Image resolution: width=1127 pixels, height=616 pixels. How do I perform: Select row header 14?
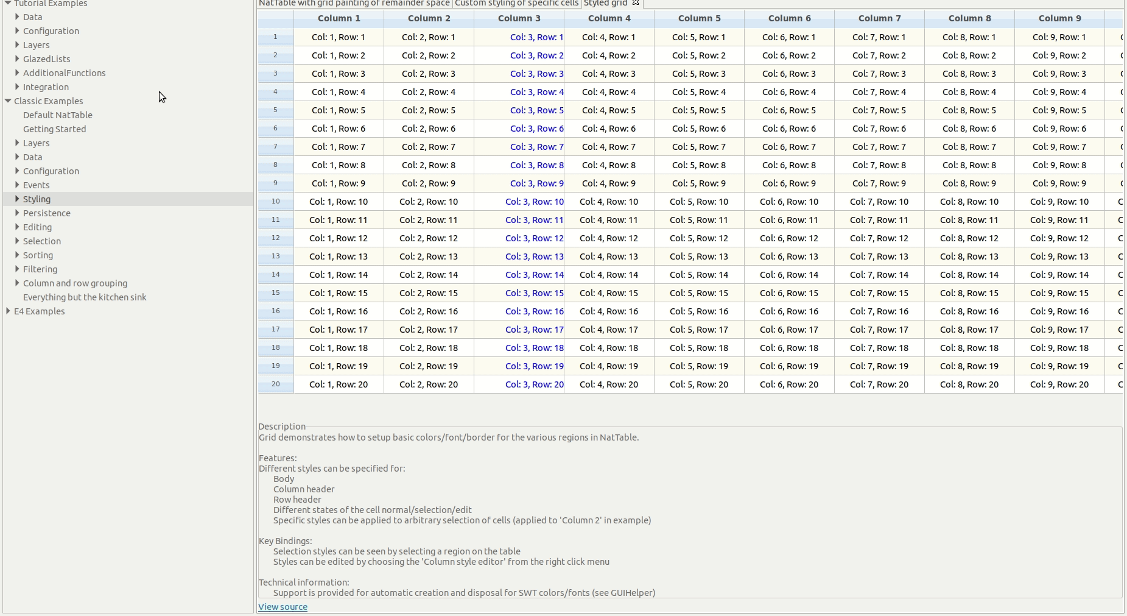[276, 275]
